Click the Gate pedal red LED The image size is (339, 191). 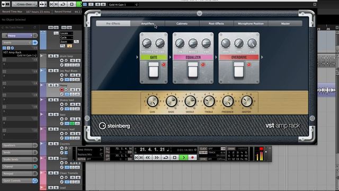164,65
